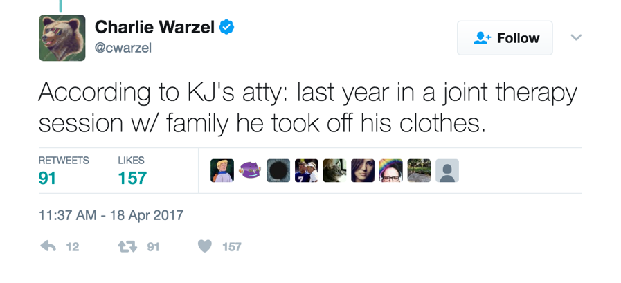
Task: Open the black circle liker avatar
Action: 278,171
